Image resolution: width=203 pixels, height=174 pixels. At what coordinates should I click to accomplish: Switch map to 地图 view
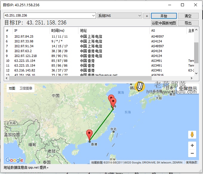click(x=12, y=88)
